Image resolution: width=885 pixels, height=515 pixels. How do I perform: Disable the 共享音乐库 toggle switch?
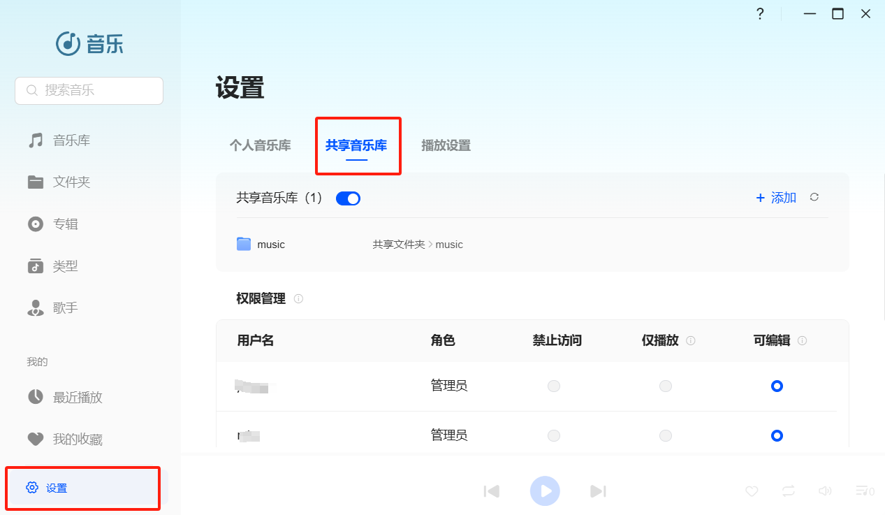[x=348, y=198]
